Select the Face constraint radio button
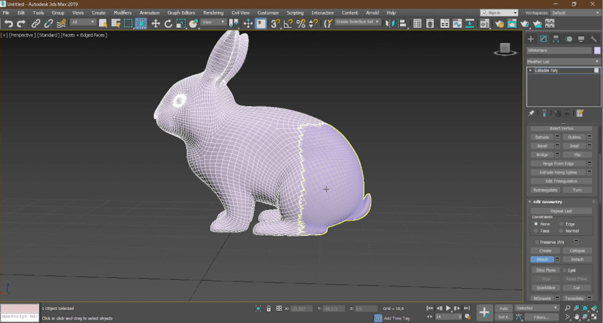The image size is (603, 323). [535, 231]
